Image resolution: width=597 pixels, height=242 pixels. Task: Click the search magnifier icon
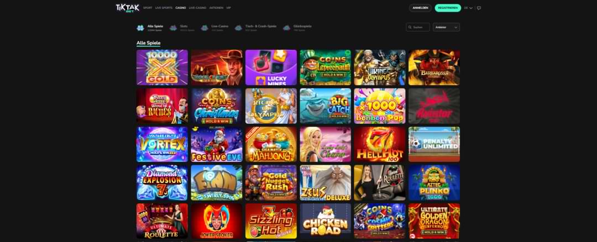[410, 28]
